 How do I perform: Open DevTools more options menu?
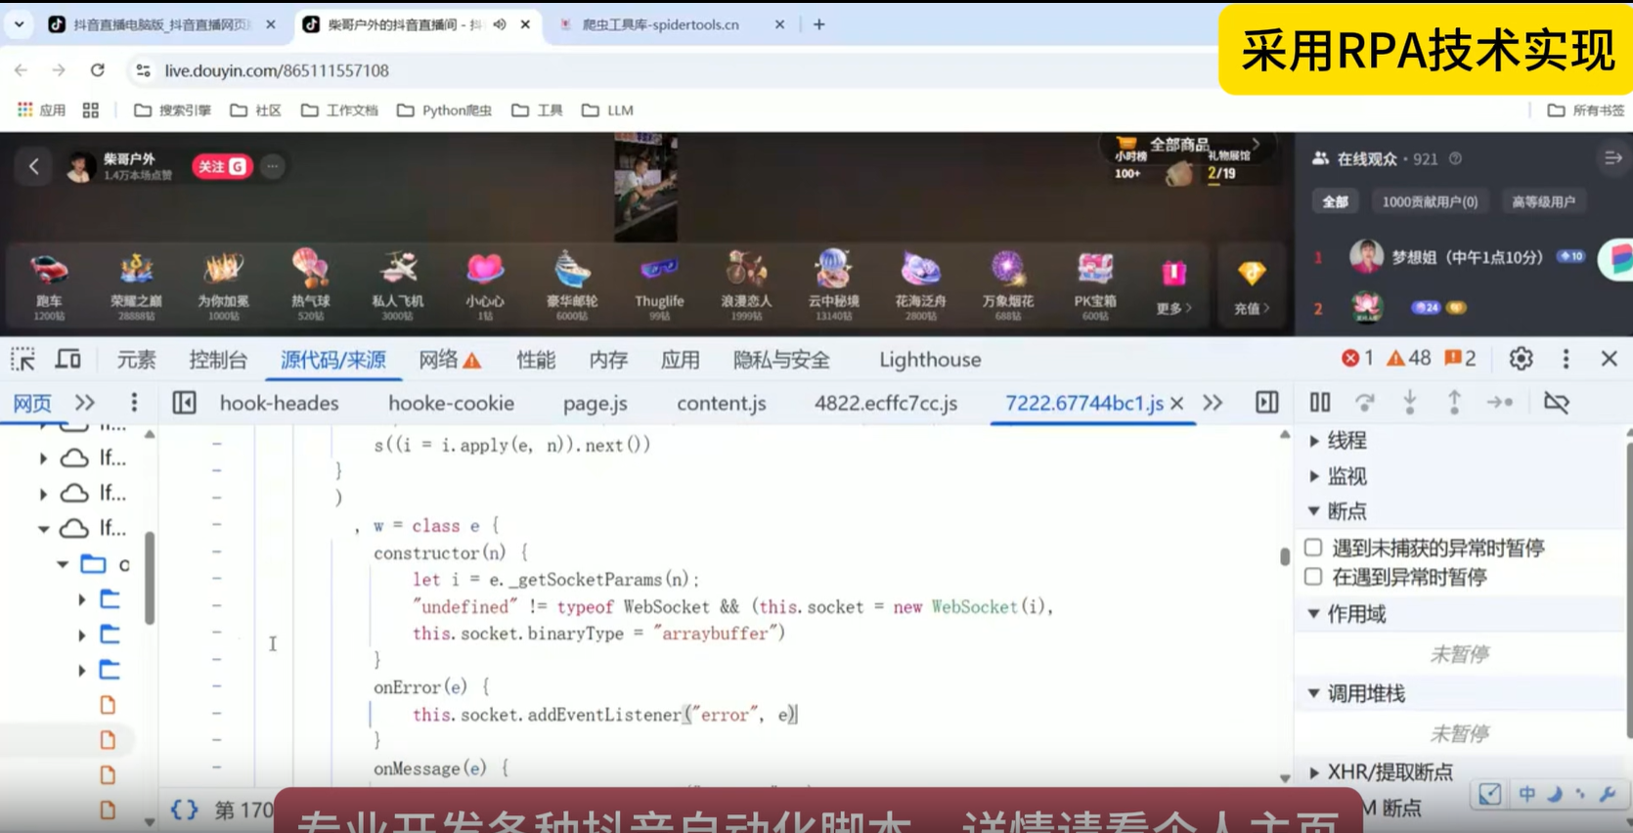click(x=1566, y=359)
